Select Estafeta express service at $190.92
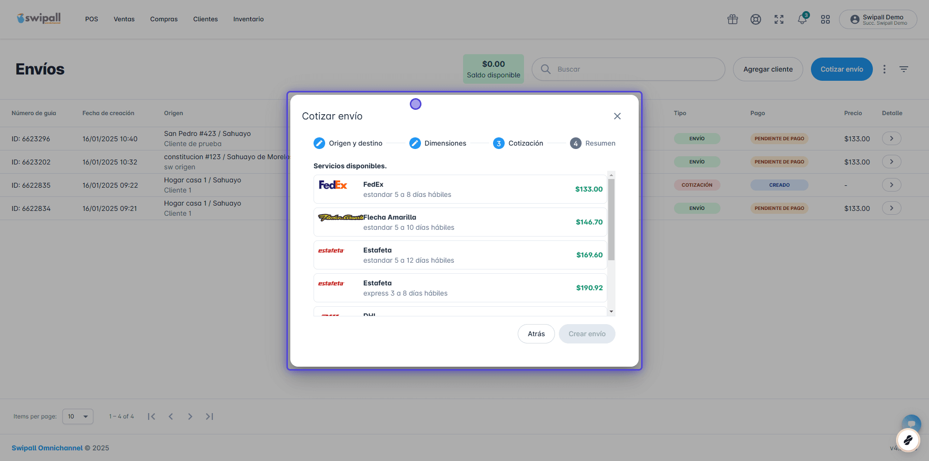This screenshot has width=929, height=461. tap(460, 288)
